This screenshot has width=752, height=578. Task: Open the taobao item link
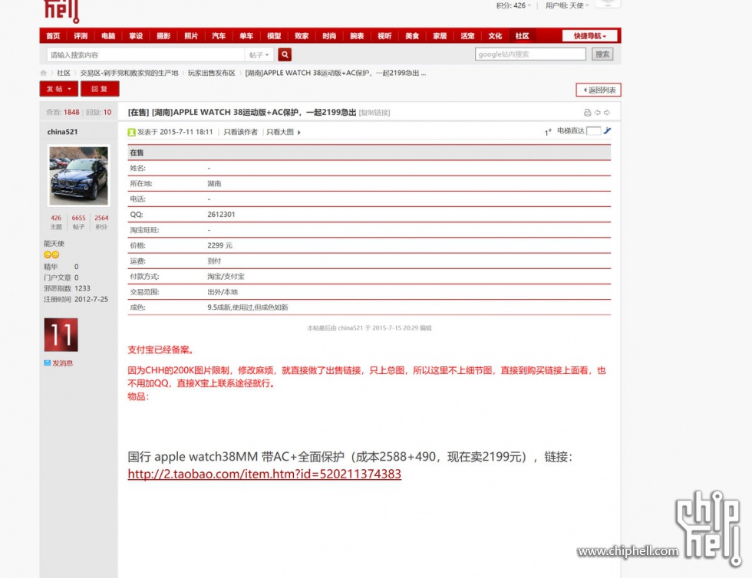264,474
